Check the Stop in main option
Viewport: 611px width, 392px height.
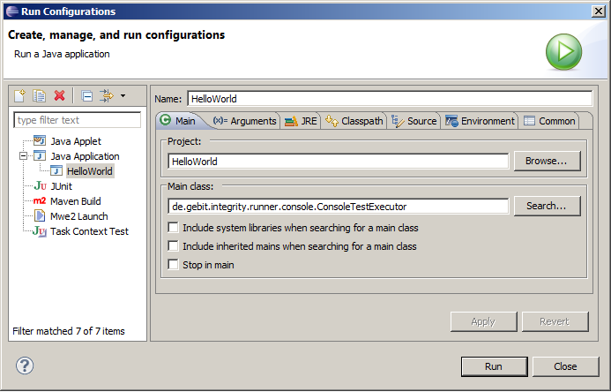pyautogui.click(x=174, y=265)
